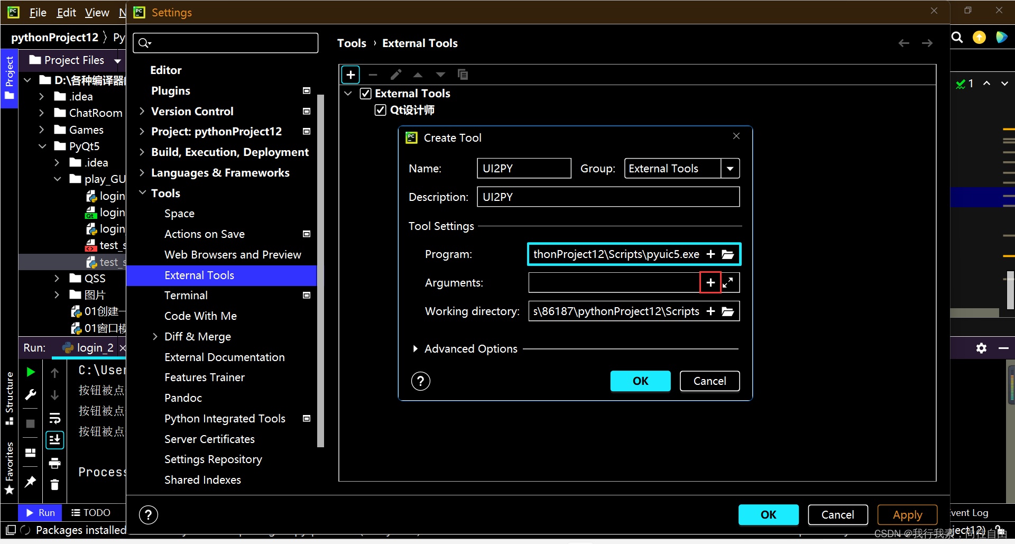Image resolution: width=1015 pixels, height=544 pixels.
Task: Expand the Arguments editor with the arrows icon
Action: click(729, 282)
